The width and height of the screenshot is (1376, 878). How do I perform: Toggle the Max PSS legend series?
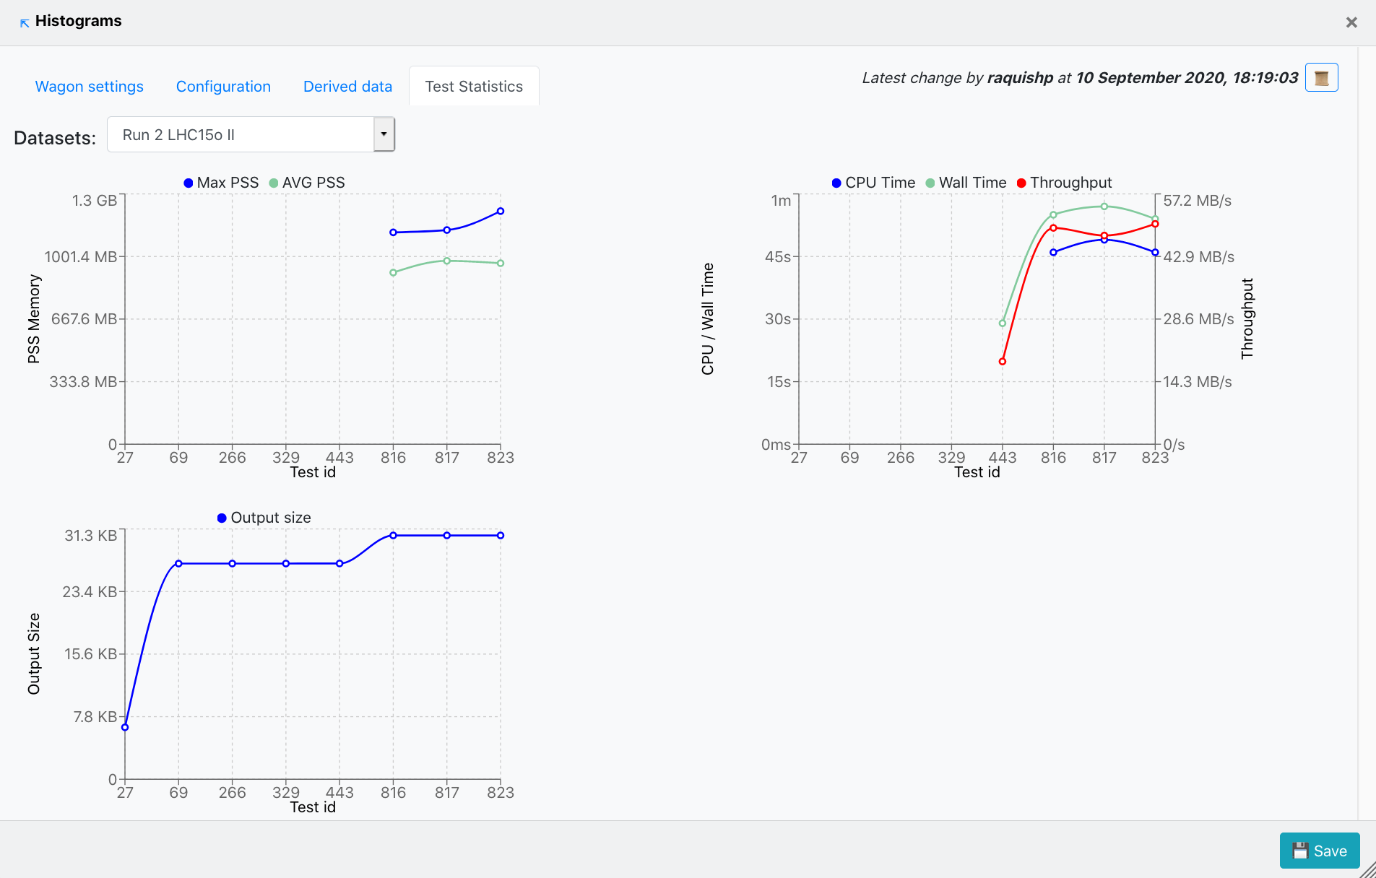pyautogui.click(x=221, y=183)
